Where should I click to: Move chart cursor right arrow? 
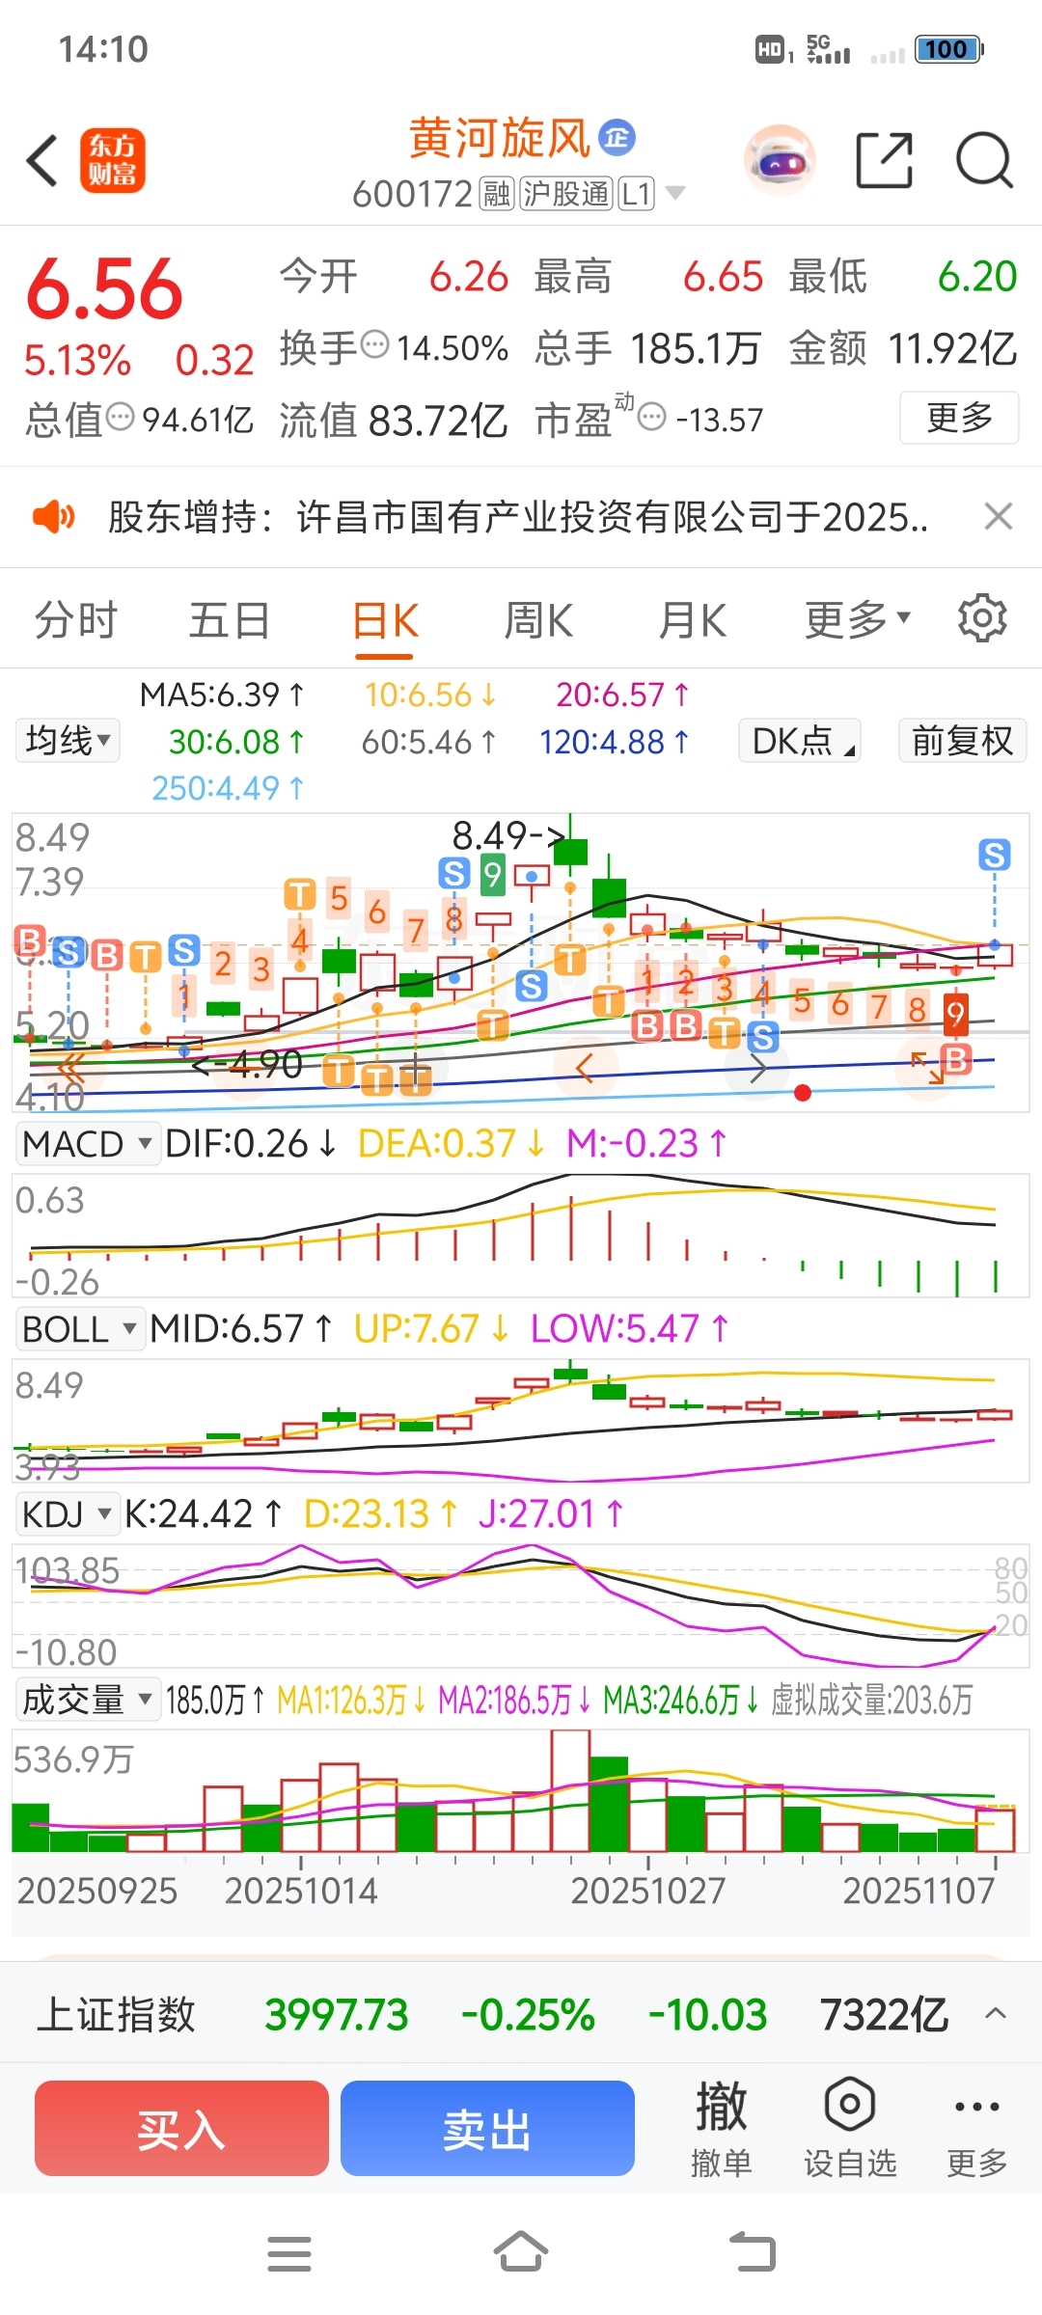coord(758,1069)
